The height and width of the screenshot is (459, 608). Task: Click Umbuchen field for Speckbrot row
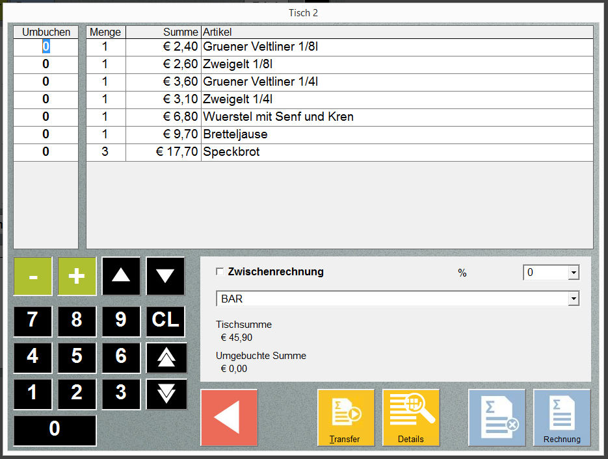(46, 152)
